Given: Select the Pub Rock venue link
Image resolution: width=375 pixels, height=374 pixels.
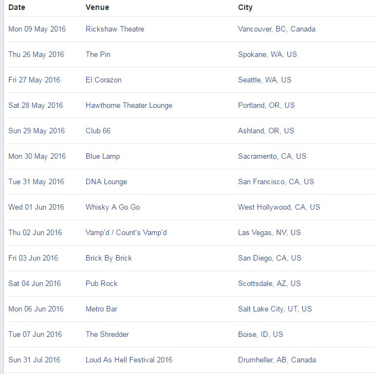Looking at the screenshot, I should point(102,283).
